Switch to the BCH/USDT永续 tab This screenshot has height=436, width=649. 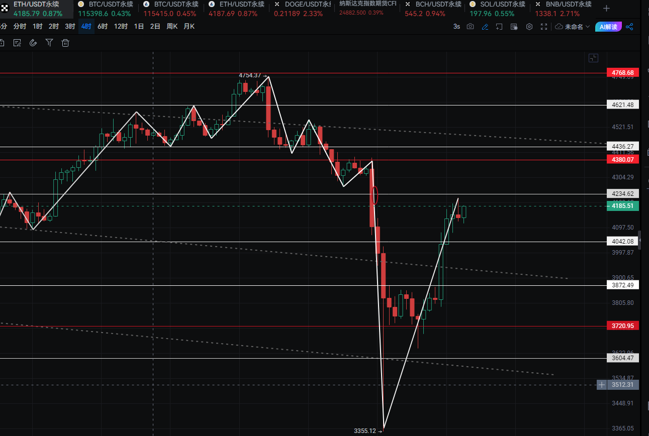(x=432, y=9)
